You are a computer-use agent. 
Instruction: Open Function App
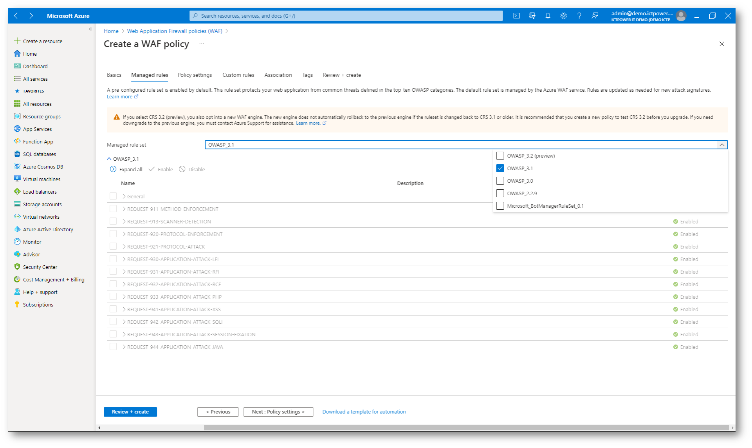click(x=38, y=141)
